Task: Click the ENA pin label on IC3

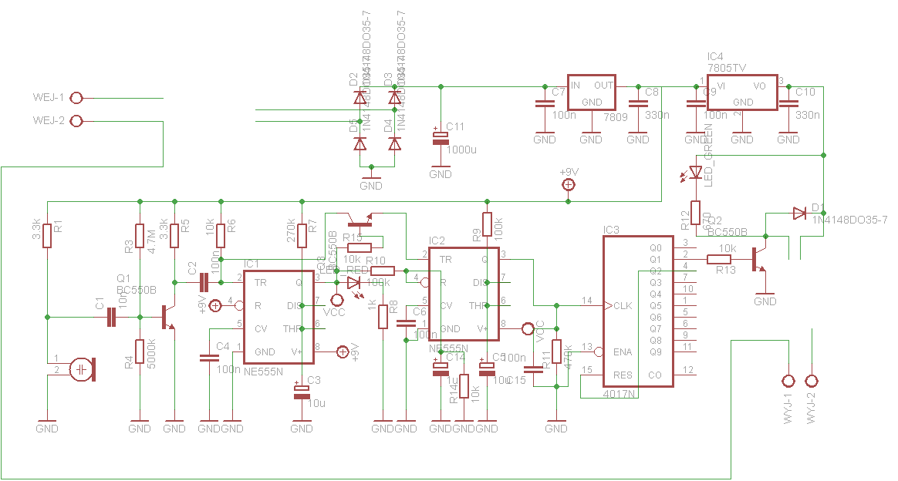Action: (623, 352)
